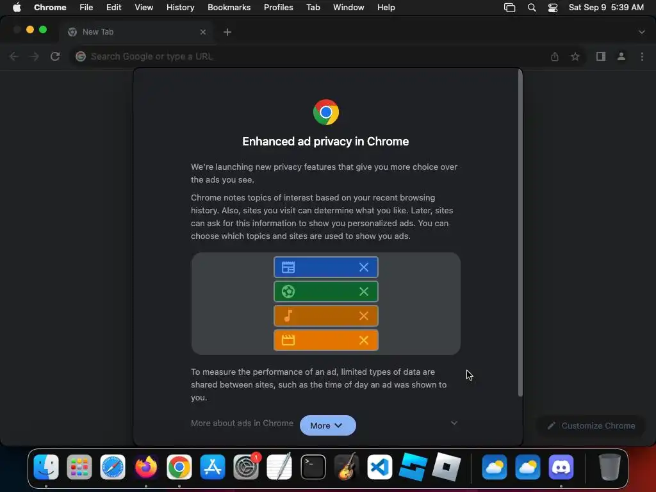656x492 pixels.
Task: Open Roblox Studio from the Dock
Action: pyautogui.click(x=413, y=467)
